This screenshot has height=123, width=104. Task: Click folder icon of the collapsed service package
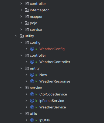[x=27, y=29]
